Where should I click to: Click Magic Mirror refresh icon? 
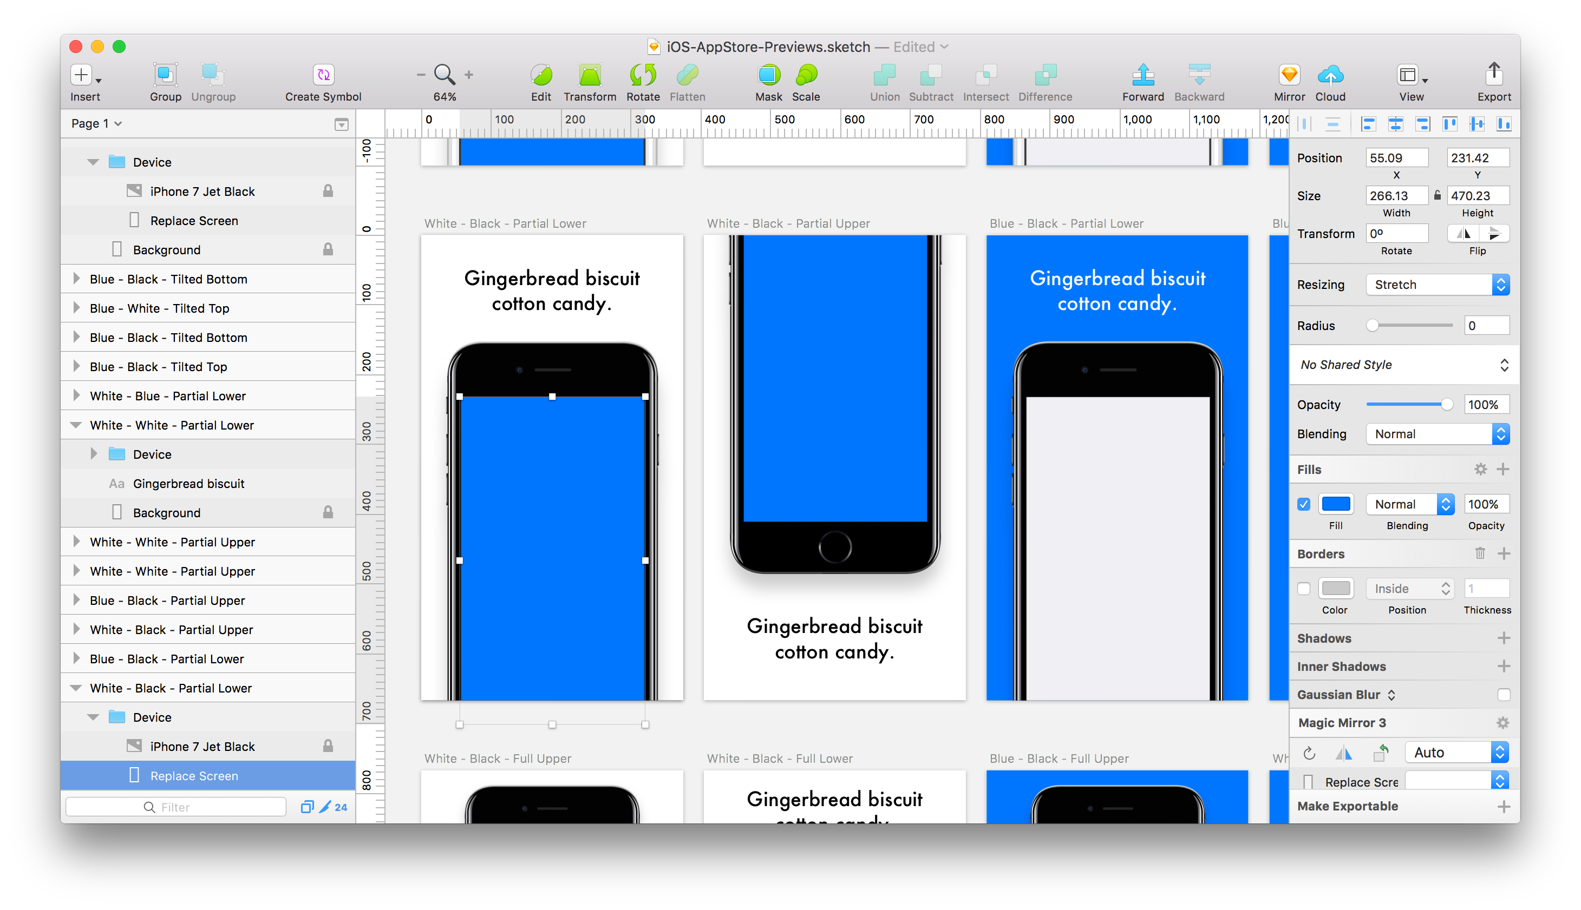coord(1309,753)
